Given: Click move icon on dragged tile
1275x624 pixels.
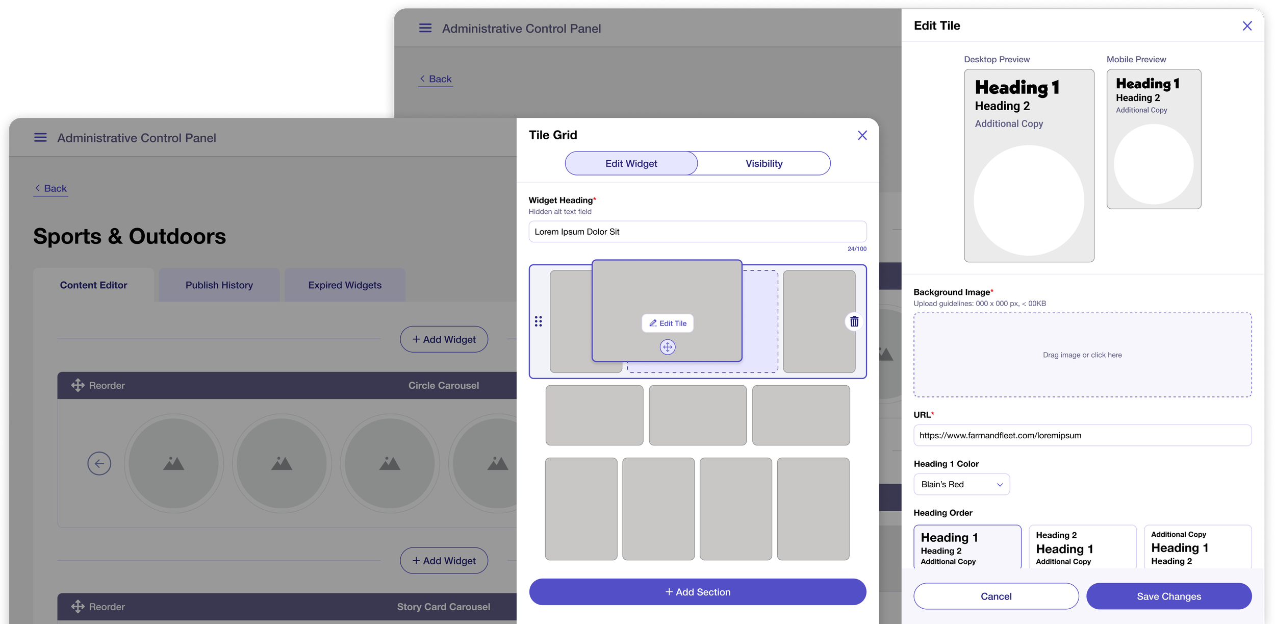Looking at the screenshot, I should tap(667, 347).
